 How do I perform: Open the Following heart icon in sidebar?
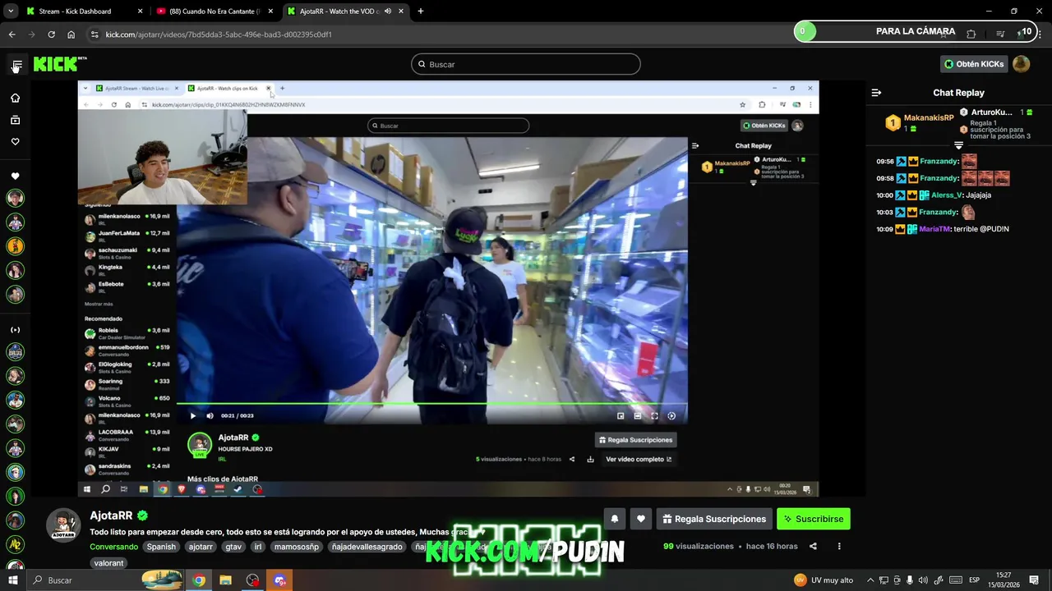[15, 141]
